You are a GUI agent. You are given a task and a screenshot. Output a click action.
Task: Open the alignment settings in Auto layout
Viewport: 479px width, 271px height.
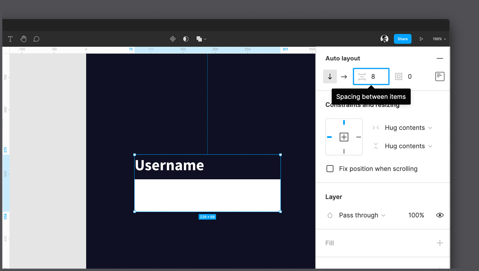tap(440, 76)
